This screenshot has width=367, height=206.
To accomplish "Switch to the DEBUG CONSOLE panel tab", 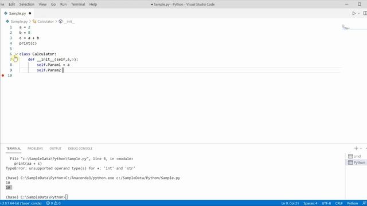I will [80, 149].
